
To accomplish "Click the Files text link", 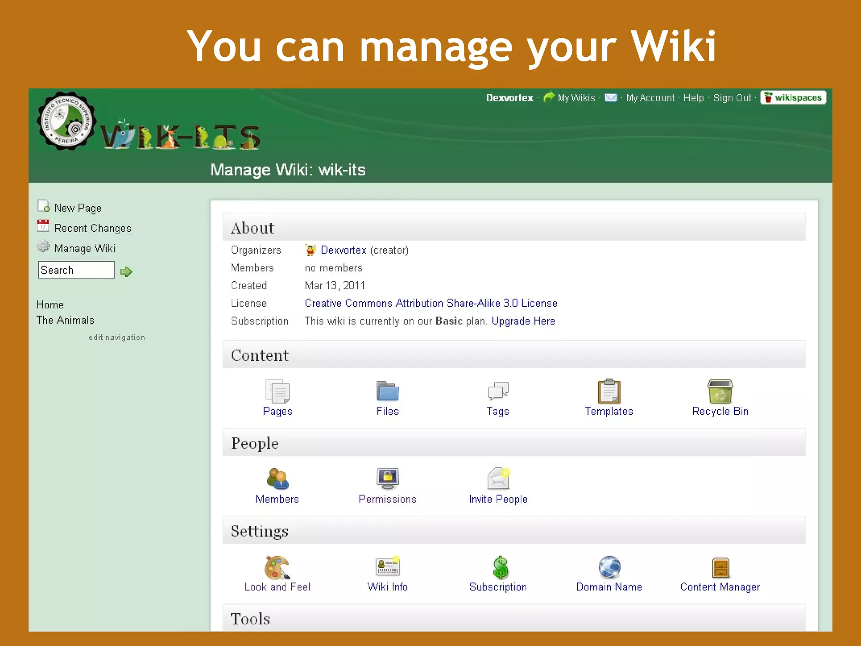I will [387, 411].
